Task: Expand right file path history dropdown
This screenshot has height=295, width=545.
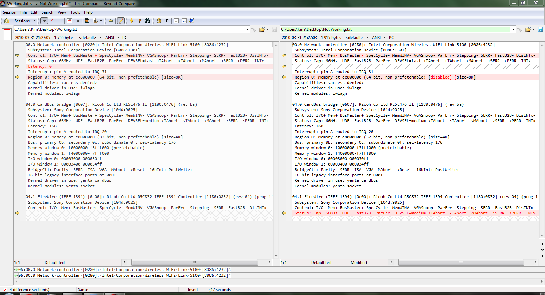Action: 513,30
